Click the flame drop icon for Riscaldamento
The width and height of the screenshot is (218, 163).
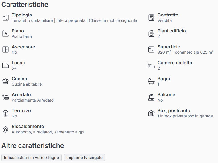5,129
